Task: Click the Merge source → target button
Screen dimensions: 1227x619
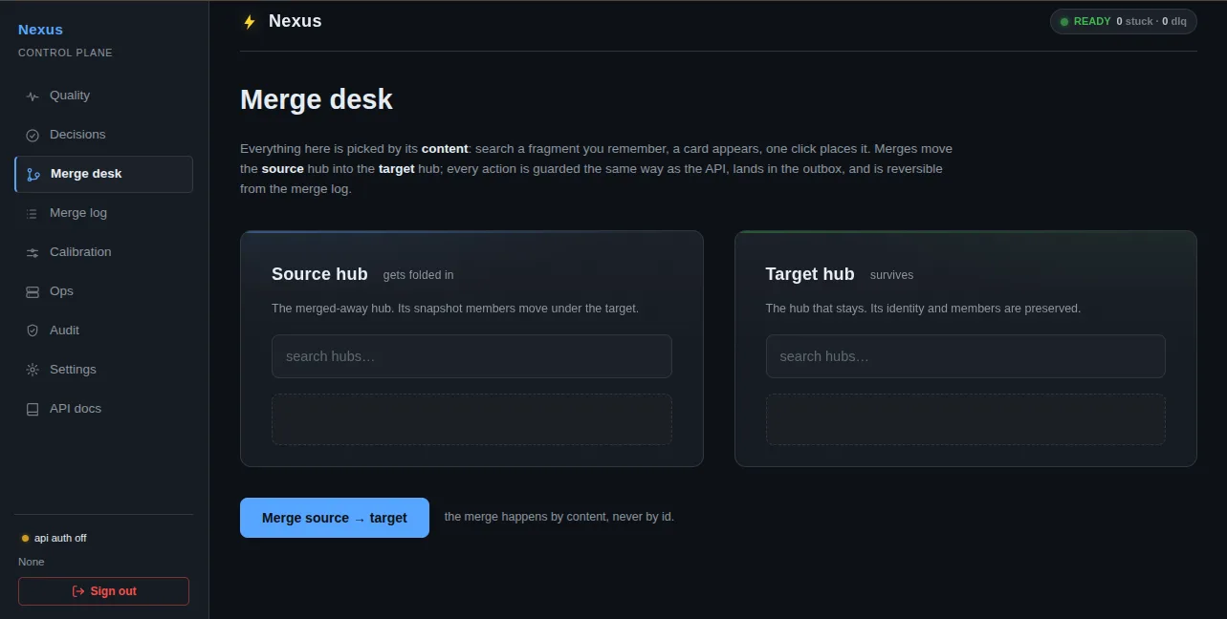Action: coord(335,518)
